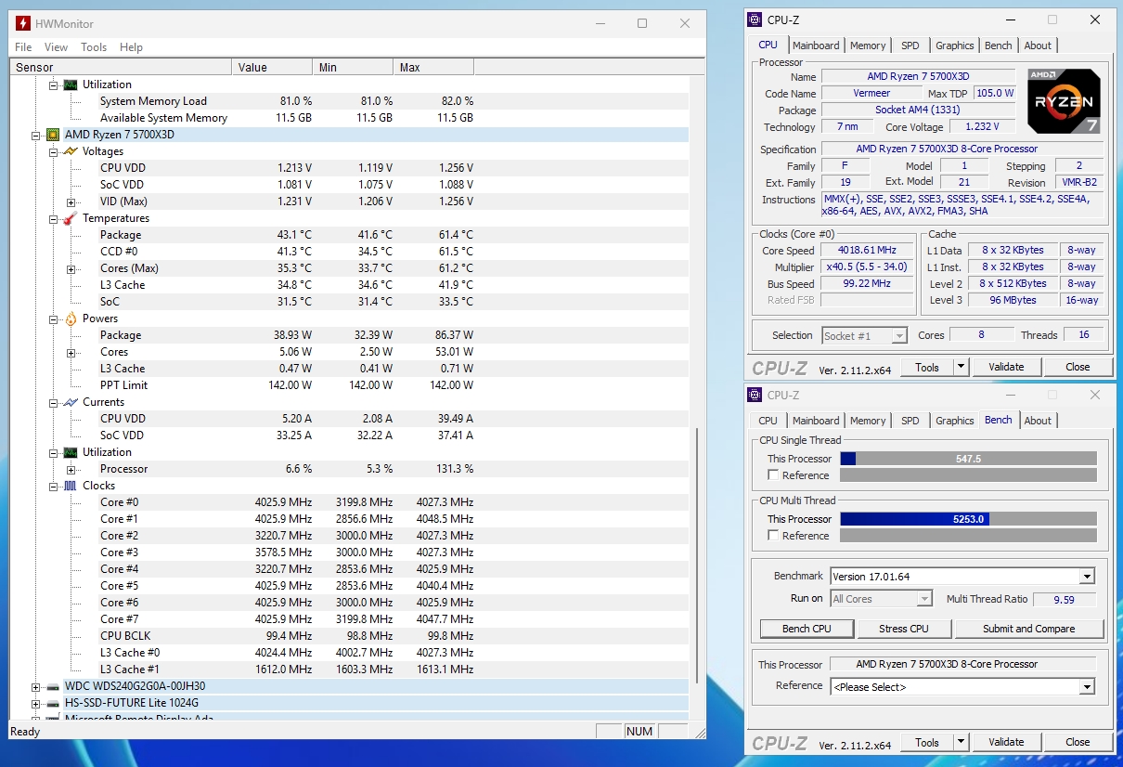This screenshot has height=767, width=1123.
Task: Click the Ryzen 7 logo in CPU-Z
Action: coord(1064,100)
